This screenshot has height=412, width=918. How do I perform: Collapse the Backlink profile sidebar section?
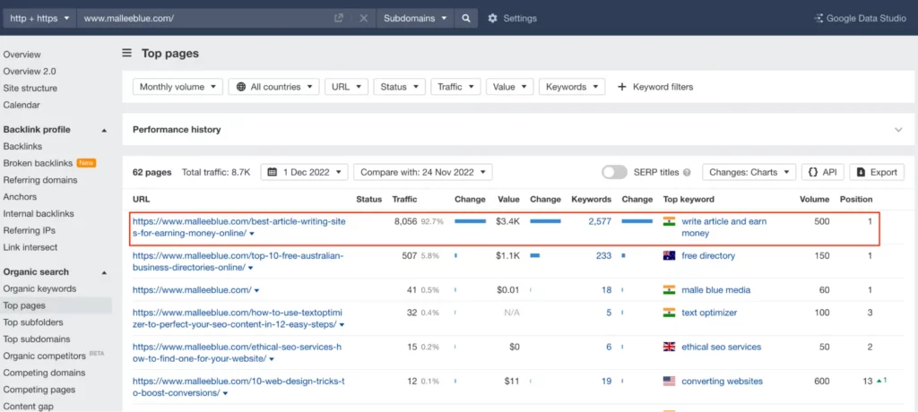click(x=104, y=130)
